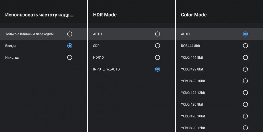The image size is (263, 132).
Task: Select INPUT_FW_AUTO HDR mode
Action: [x=158, y=69]
